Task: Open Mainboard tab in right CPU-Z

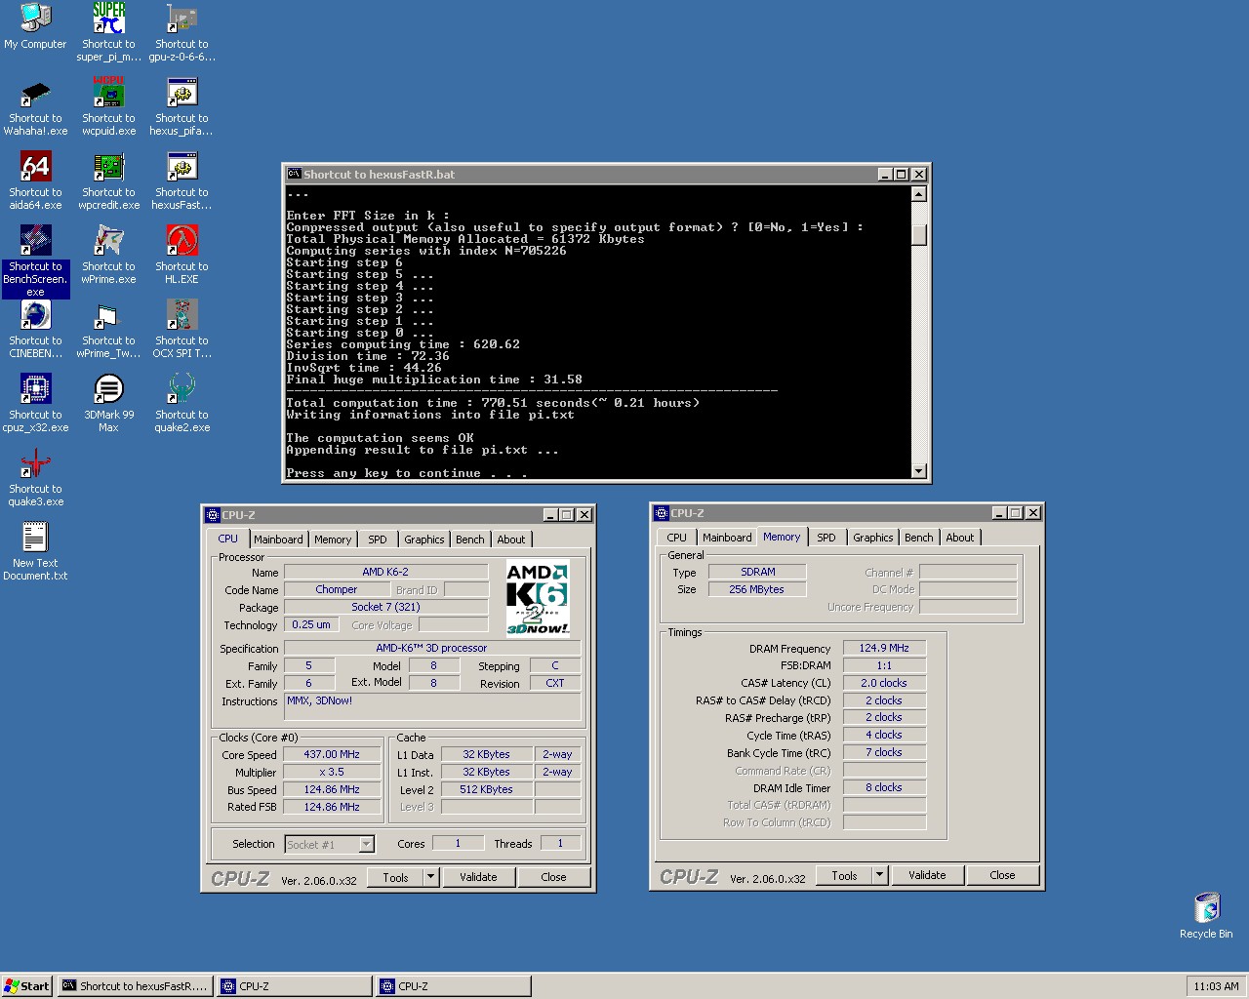Action: point(727,538)
